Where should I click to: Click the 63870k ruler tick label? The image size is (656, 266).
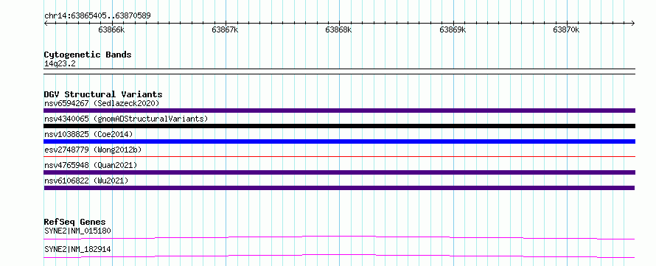point(567,29)
